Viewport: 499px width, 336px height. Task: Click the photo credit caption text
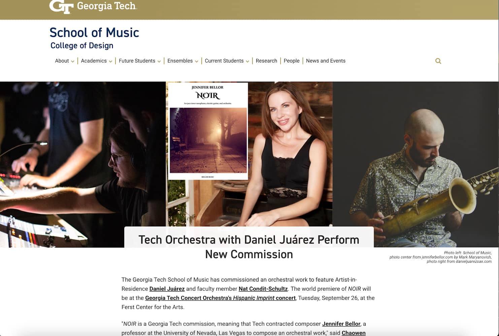point(440,257)
